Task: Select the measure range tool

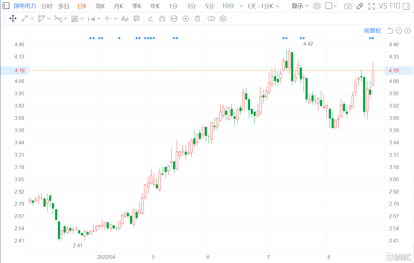Action: (x=92, y=19)
